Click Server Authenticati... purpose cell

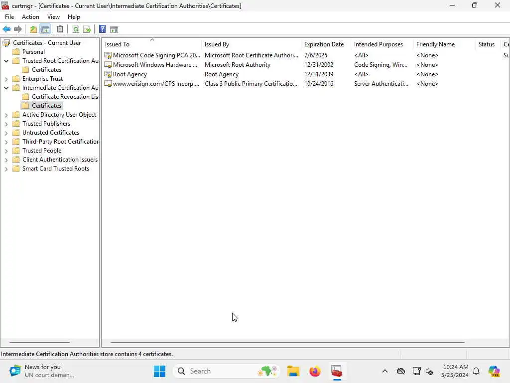click(x=381, y=84)
